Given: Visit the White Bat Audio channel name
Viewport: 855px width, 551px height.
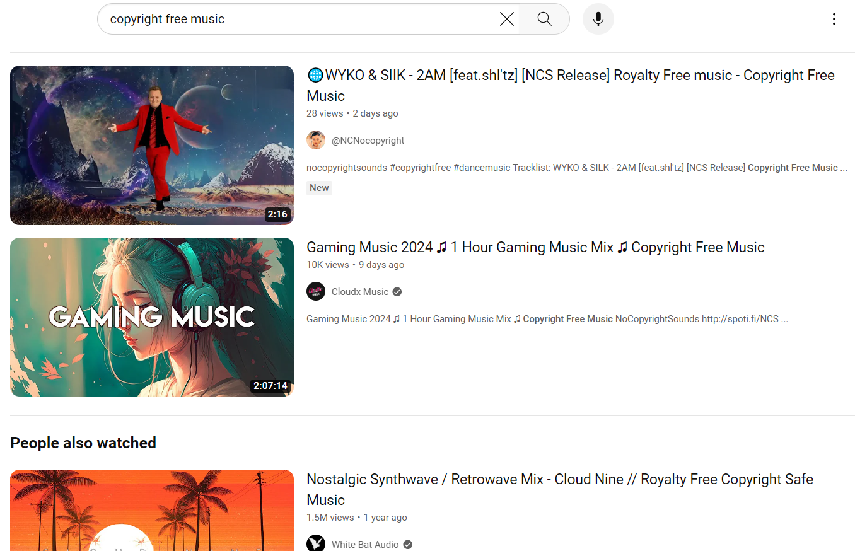Looking at the screenshot, I should (x=365, y=545).
